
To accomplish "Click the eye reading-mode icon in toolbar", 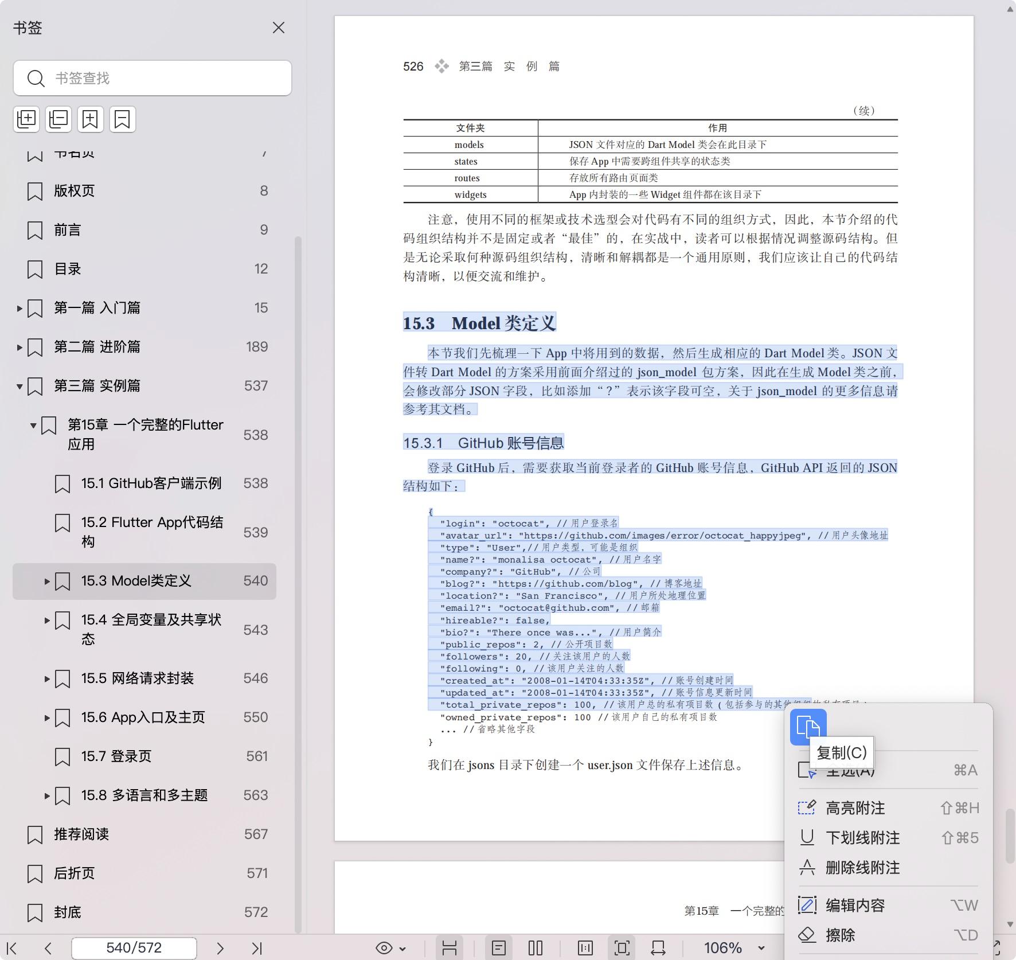I will tap(385, 947).
